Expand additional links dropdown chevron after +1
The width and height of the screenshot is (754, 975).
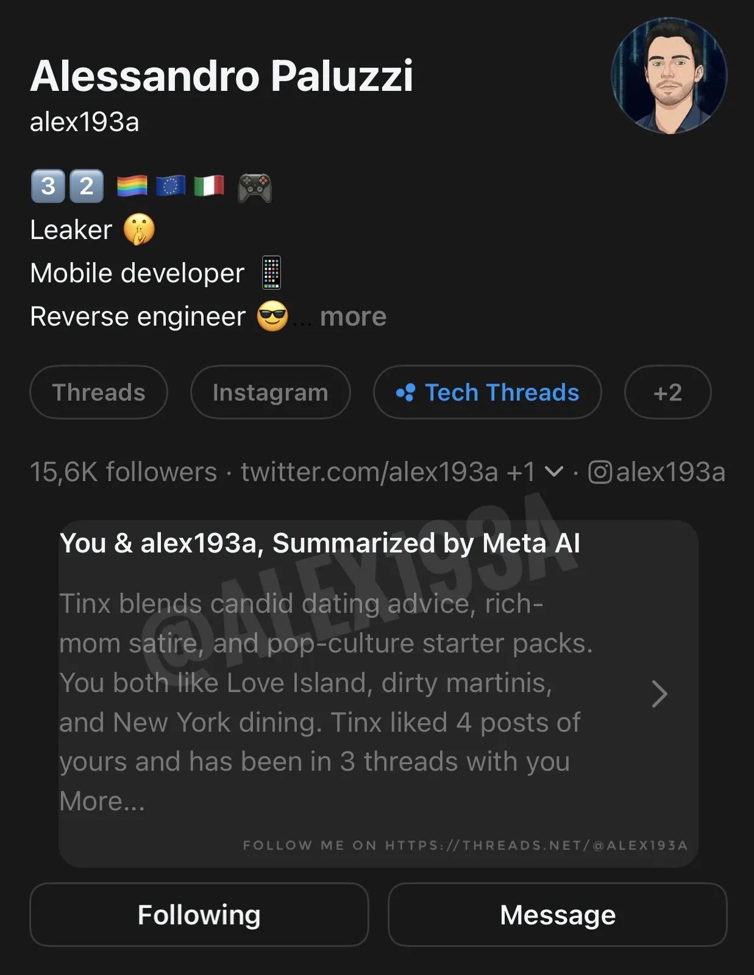(x=553, y=471)
